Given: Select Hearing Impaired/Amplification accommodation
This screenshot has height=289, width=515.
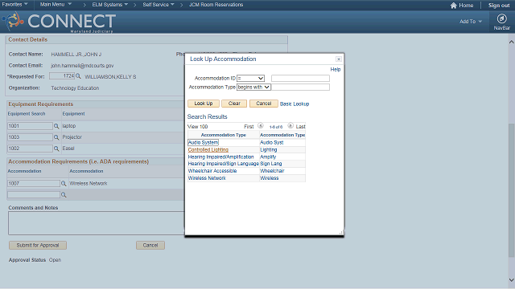Looking at the screenshot, I should coord(220,157).
